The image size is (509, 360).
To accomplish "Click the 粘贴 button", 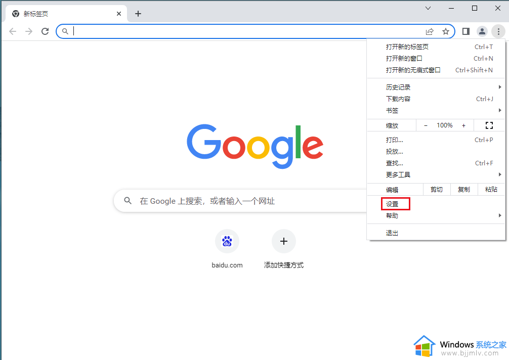I will click(x=491, y=190).
